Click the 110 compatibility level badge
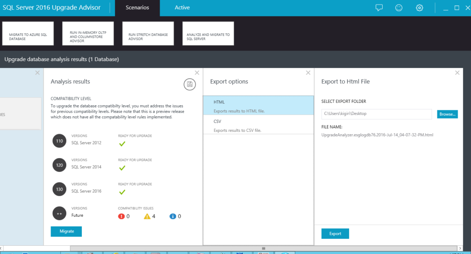471x254 pixels. pyautogui.click(x=59, y=141)
